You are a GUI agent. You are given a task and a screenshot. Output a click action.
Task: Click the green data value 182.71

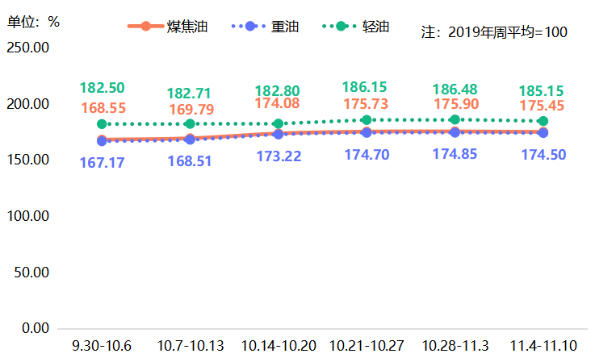point(189,94)
